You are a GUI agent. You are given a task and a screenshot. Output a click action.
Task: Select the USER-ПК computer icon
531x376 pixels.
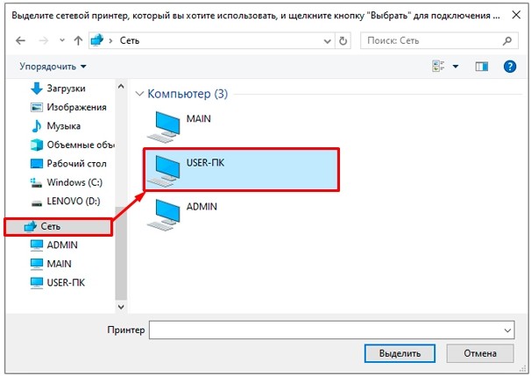(164, 171)
